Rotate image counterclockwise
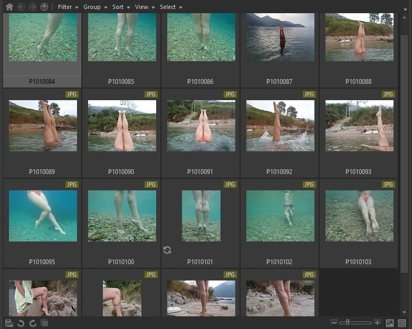This screenshot has width=412, height=329. point(21,323)
